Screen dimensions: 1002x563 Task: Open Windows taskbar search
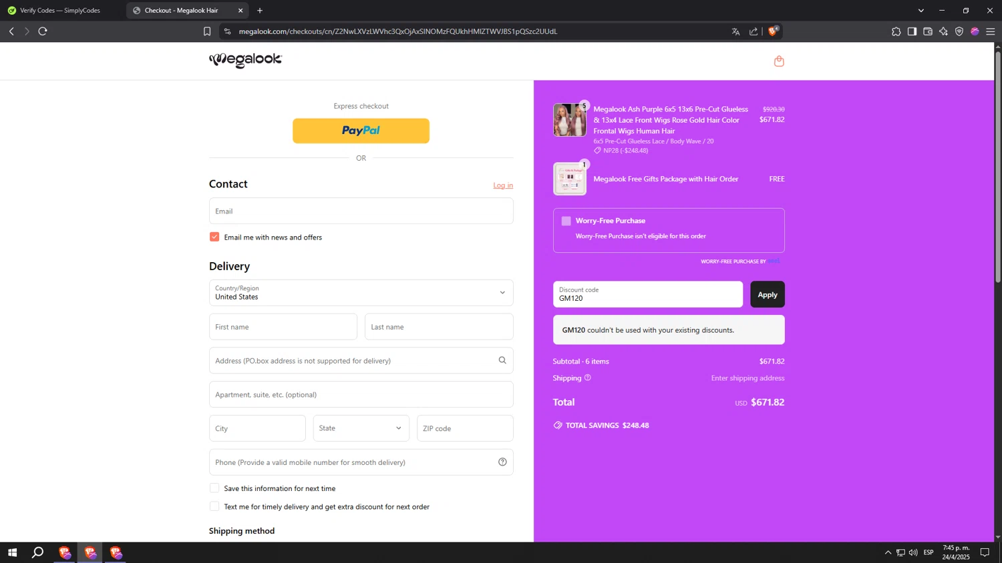pos(38,552)
